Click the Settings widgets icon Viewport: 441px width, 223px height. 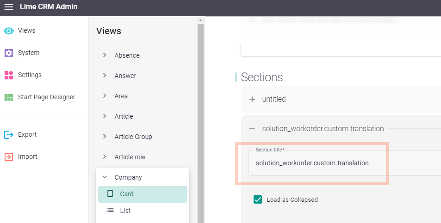[9, 75]
